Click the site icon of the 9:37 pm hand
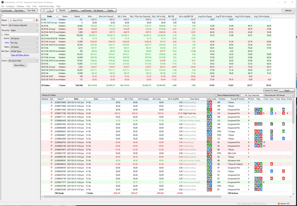Viewport: 297px width, 206px height. coord(51,102)
